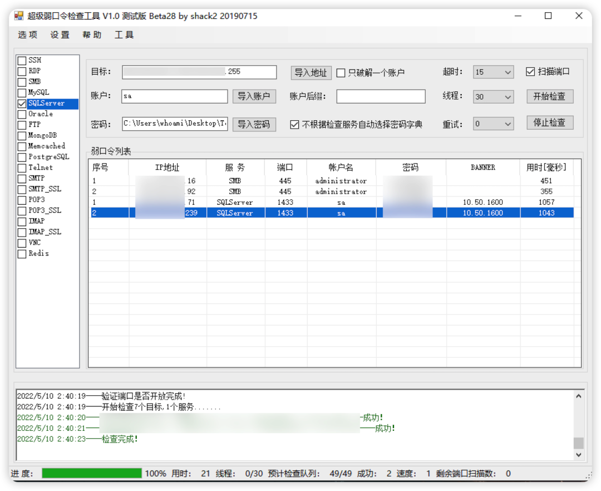The image size is (601, 491).
Task: Sort by 序号 column header
Action: pos(109,168)
